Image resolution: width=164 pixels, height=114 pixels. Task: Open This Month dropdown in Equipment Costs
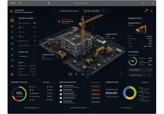146,82
